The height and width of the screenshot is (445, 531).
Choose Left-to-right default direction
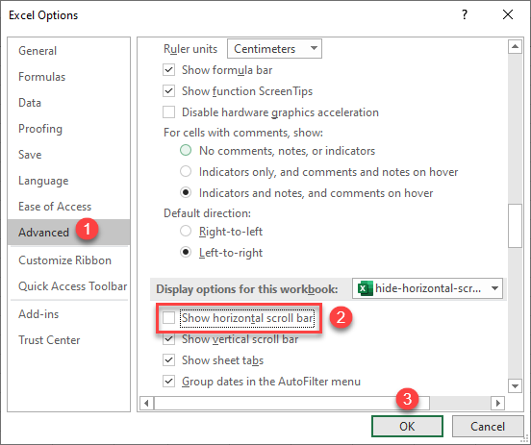(186, 253)
